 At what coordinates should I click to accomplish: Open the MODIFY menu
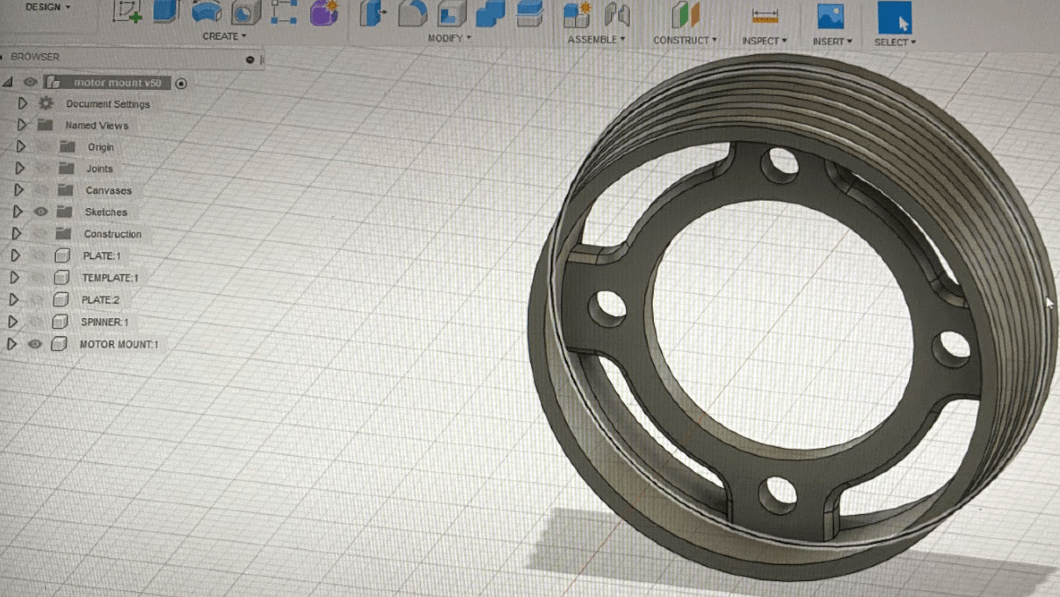pyautogui.click(x=449, y=38)
